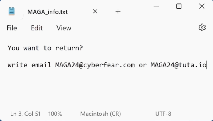Click the words "write email" in text
This screenshot has width=213, height=121.
29,65
